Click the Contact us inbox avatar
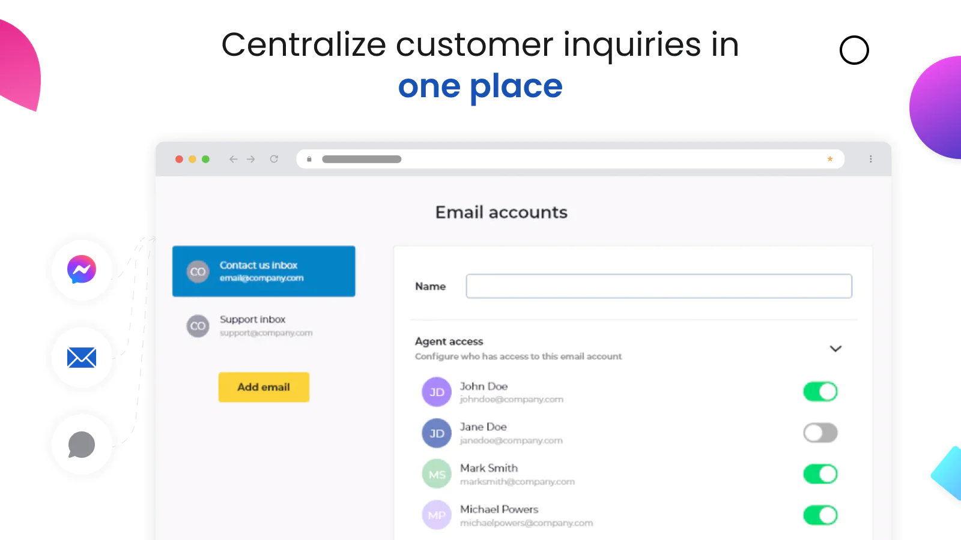The height and width of the screenshot is (540, 961). coord(198,271)
